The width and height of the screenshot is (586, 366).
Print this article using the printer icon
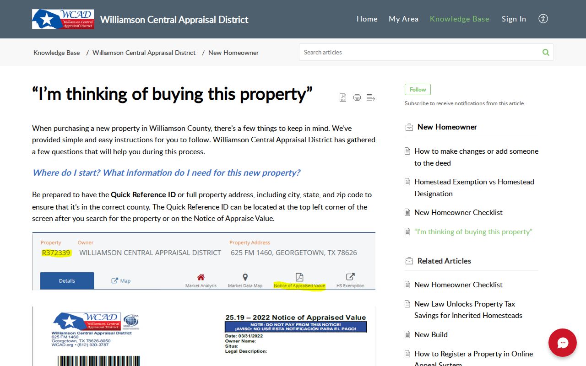[x=357, y=97]
